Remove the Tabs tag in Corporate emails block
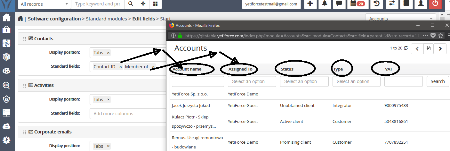 (x=108, y=146)
